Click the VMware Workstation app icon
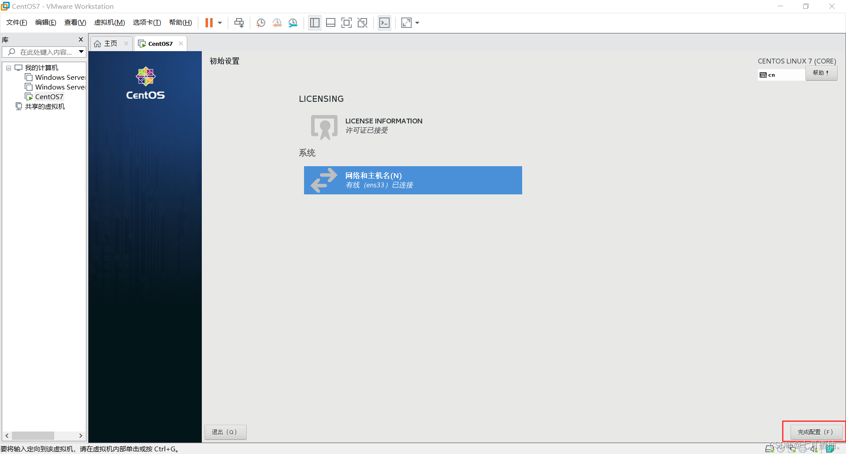846x454 pixels. coord(5,6)
